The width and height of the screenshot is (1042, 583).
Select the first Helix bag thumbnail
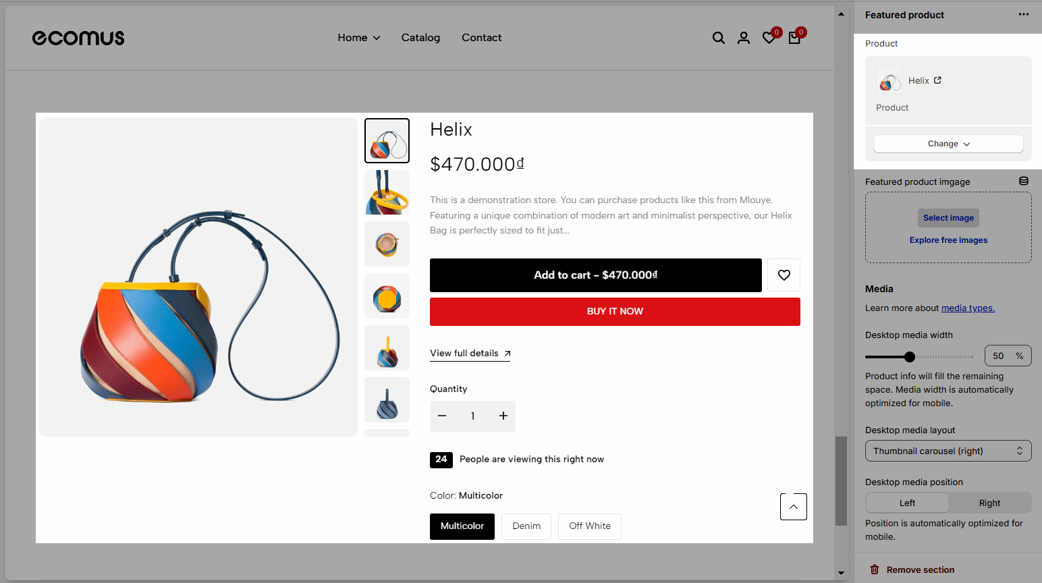(x=387, y=140)
